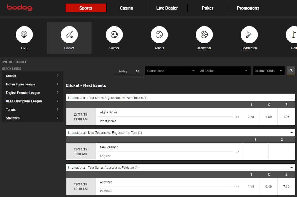297x197 pixels.
Task: Expand the Cricket quick link
Action: tap(32, 76)
